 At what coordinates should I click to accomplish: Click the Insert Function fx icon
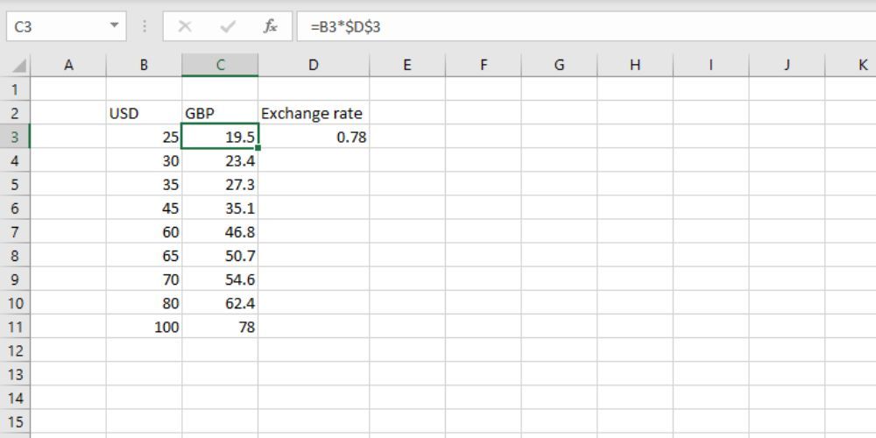[x=271, y=27]
